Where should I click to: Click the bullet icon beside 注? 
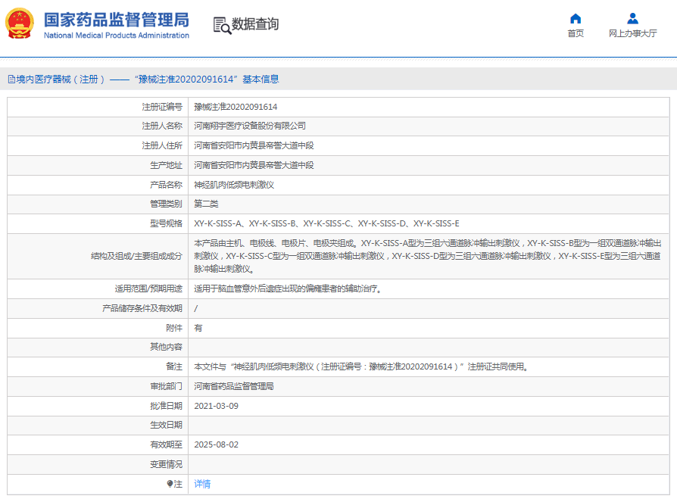[x=170, y=484]
